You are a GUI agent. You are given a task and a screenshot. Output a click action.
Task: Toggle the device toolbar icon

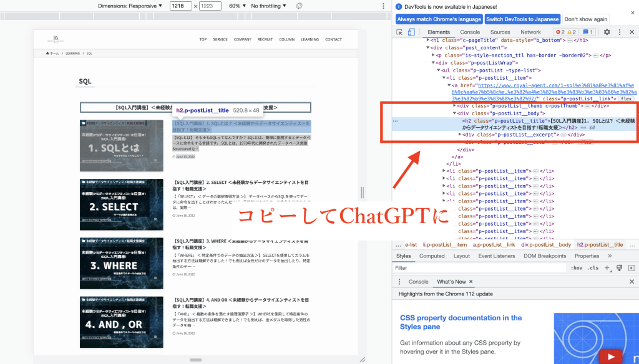(x=412, y=32)
